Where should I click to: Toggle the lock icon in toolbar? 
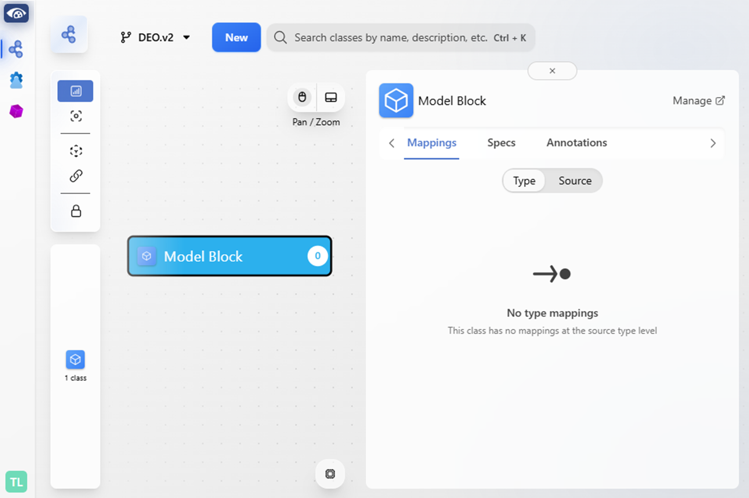(76, 211)
